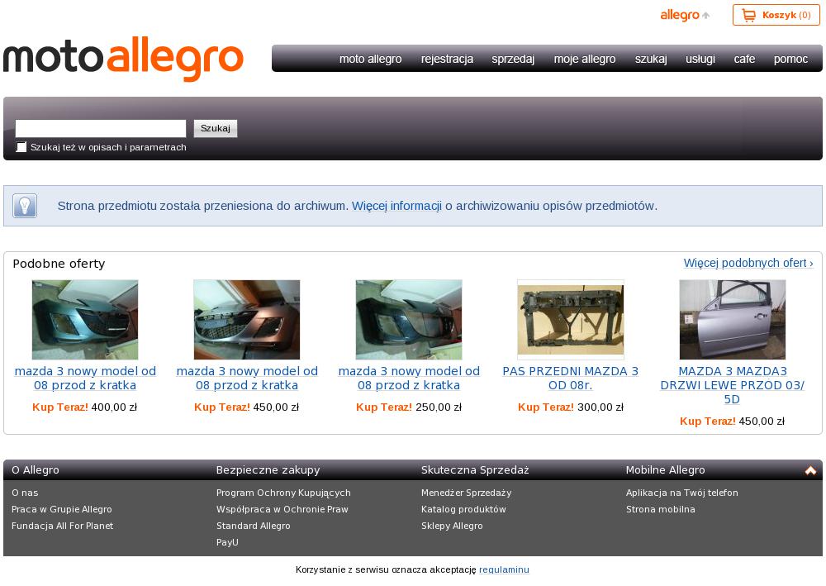The image size is (826, 586).
Task: Open the brown bumper thumbnail priced 450,00 zł
Action: (246, 320)
